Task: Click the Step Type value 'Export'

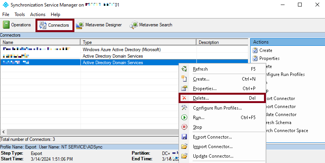Action: point(37,153)
